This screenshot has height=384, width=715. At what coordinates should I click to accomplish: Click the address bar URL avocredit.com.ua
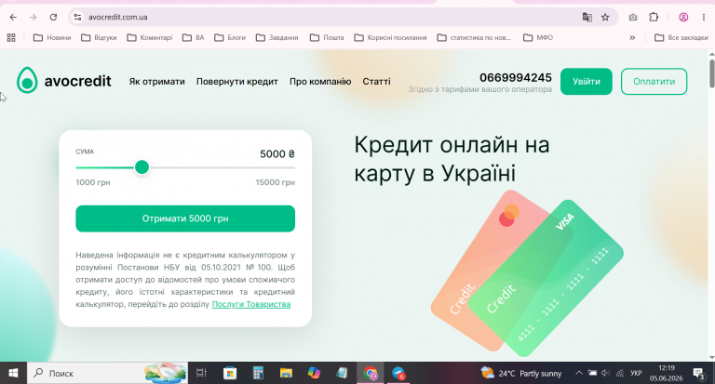117,18
